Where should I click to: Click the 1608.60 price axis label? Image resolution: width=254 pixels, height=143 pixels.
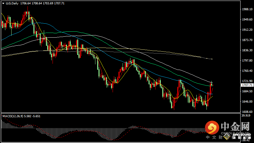(247, 112)
